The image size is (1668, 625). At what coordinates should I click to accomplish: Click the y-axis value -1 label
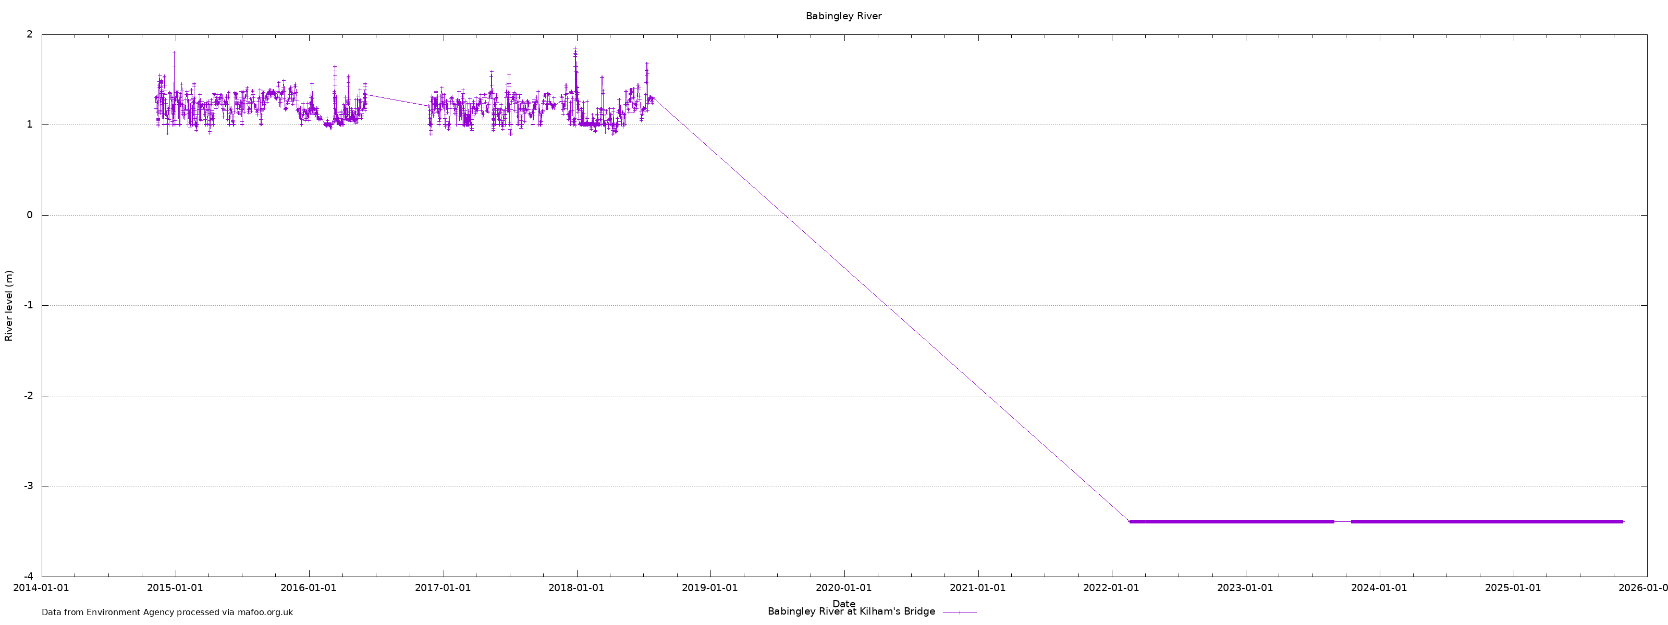[29, 305]
